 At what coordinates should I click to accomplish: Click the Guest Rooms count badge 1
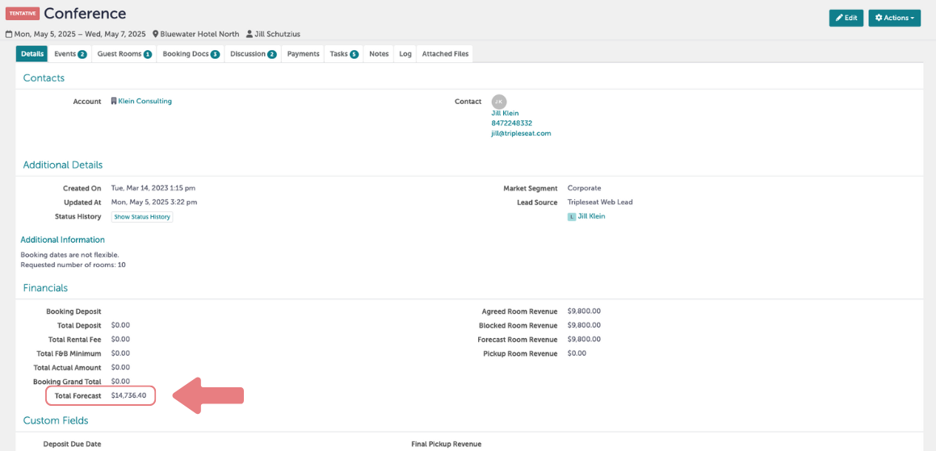(x=148, y=54)
